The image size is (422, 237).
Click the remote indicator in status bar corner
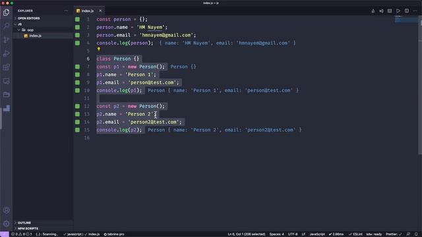5,234
